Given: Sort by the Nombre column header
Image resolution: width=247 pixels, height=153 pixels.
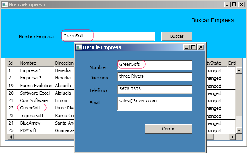Looking at the screenshot, I should (x=28, y=63).
